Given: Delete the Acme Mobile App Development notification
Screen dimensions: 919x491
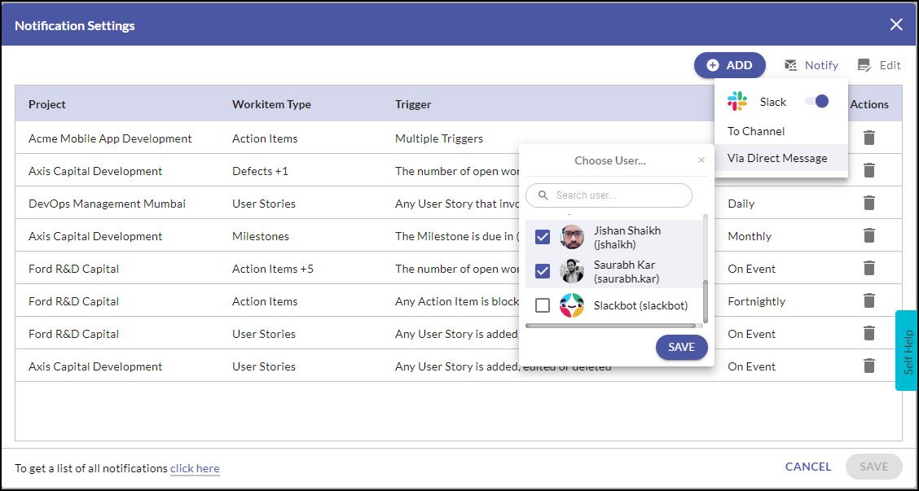Looking at the screenshot, I should (x=869, y=138).
